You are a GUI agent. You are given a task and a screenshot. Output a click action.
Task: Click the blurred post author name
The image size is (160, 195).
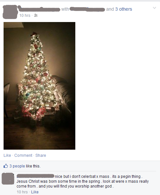pos(39,9)
